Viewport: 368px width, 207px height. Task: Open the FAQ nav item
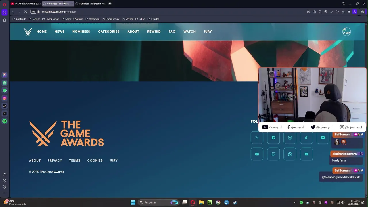coord(172,32)
